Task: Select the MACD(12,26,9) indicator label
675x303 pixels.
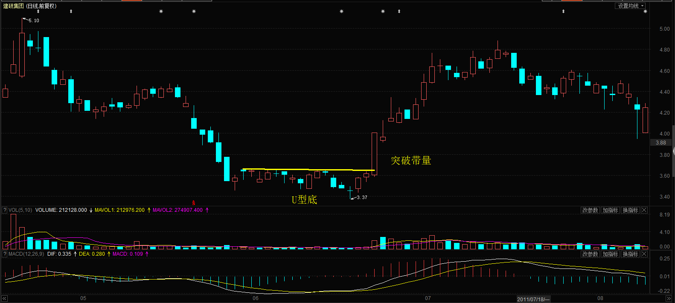Action: click(26, 254)
